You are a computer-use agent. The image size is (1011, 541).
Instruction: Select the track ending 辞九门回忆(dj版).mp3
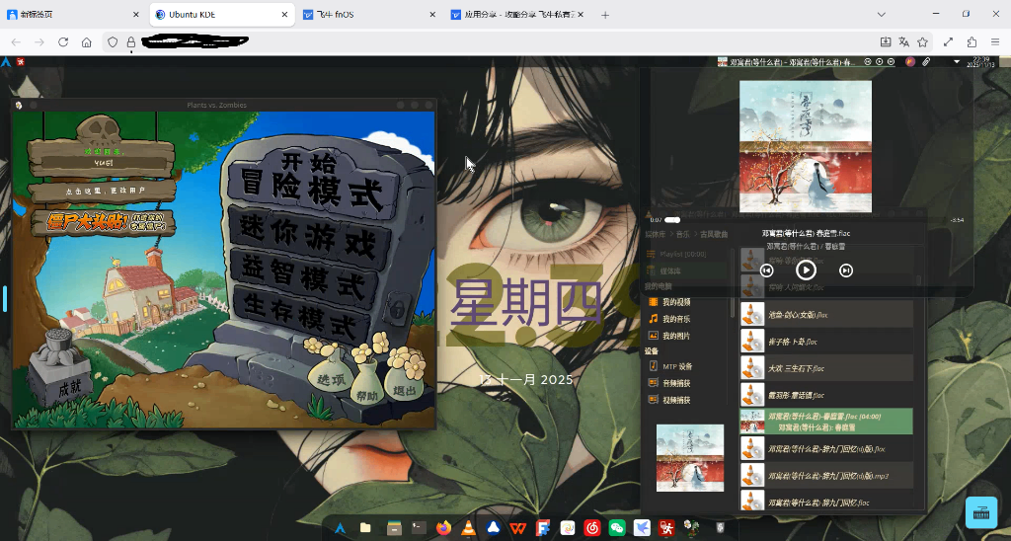pos(826,475)
